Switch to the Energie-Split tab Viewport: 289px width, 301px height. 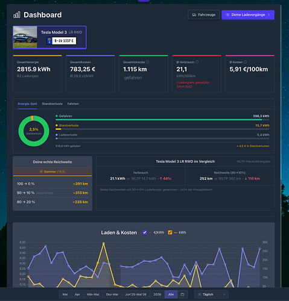click(27, 104)
